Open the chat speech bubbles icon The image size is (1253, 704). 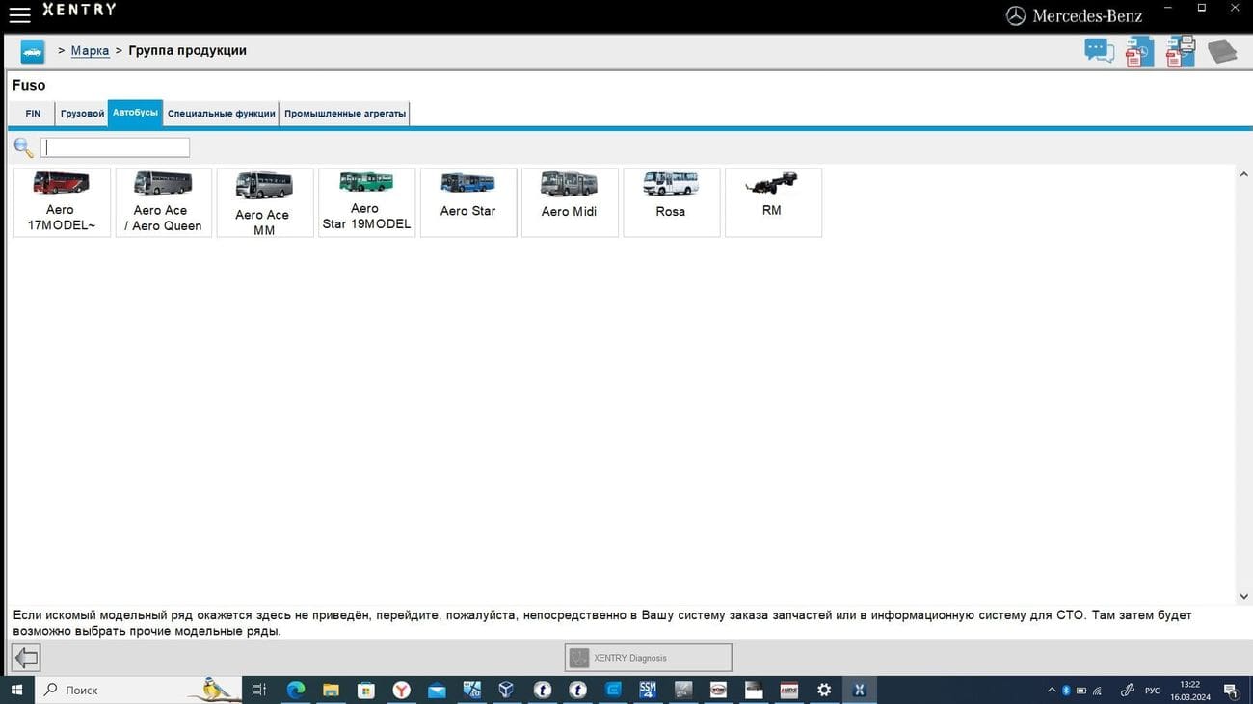click(x=1099, y=50)
